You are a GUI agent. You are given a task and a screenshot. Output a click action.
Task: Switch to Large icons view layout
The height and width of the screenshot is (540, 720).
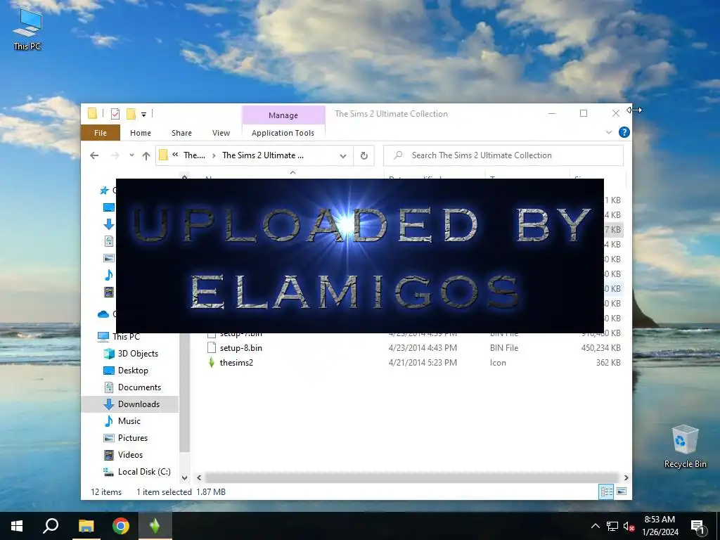tap(622, 491)
